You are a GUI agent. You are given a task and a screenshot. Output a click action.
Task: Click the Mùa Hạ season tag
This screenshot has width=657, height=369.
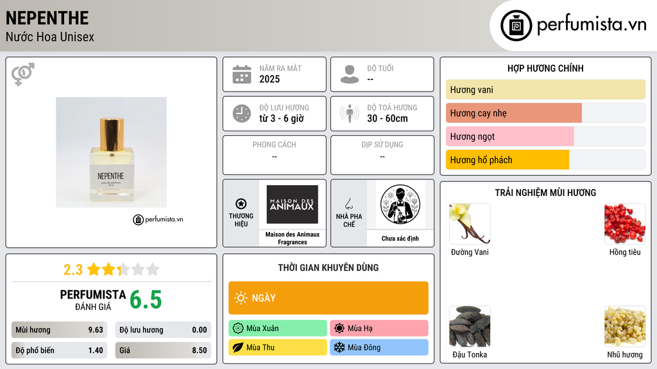pos(379,329)
